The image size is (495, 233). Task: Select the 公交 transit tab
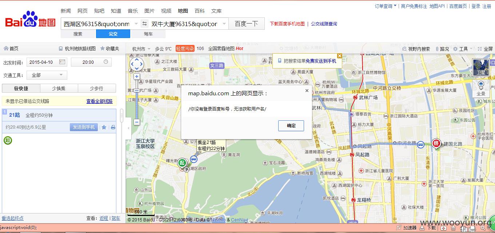coord(113,34)
